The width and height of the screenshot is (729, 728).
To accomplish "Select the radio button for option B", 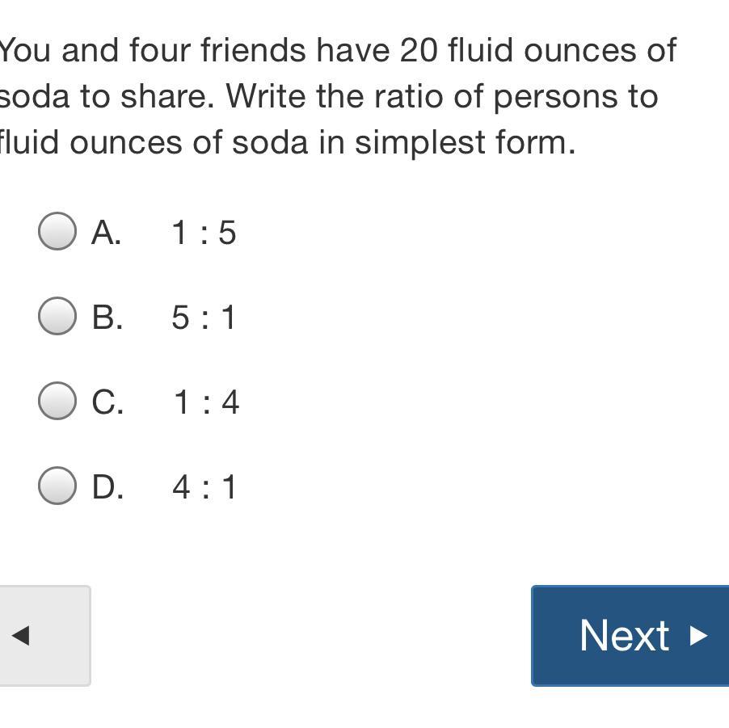I will coord(57,315).
